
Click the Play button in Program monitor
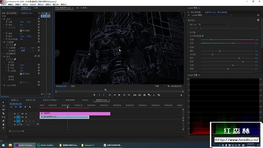pos(119,95)
